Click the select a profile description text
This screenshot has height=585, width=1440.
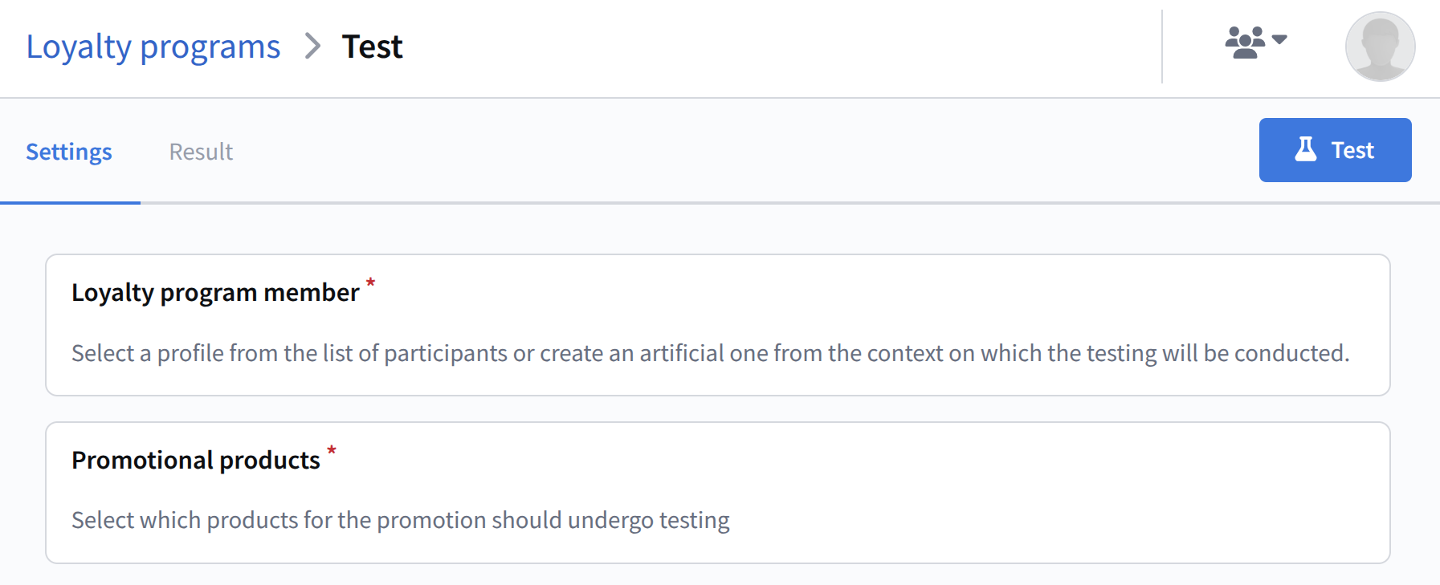point(710,353)
